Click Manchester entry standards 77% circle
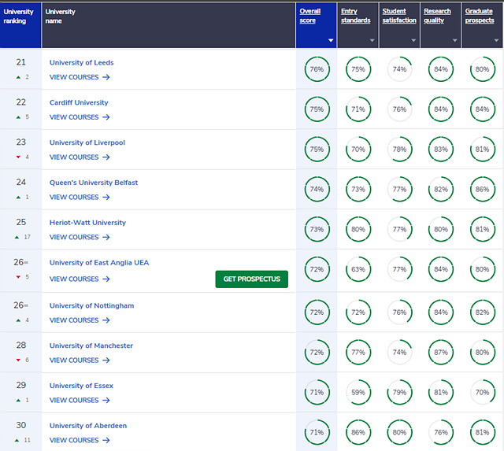Viewport: 504px width, 451px height. click(358, 353)
